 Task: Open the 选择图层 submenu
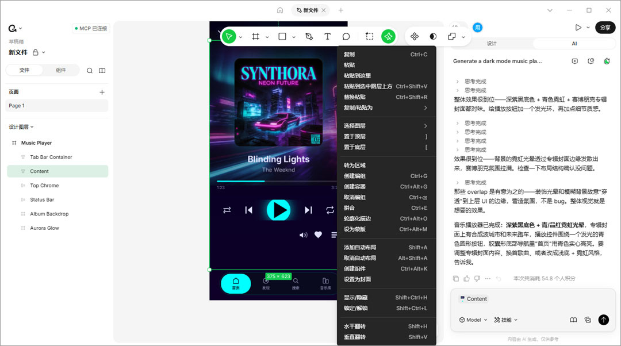click(386, 126)
